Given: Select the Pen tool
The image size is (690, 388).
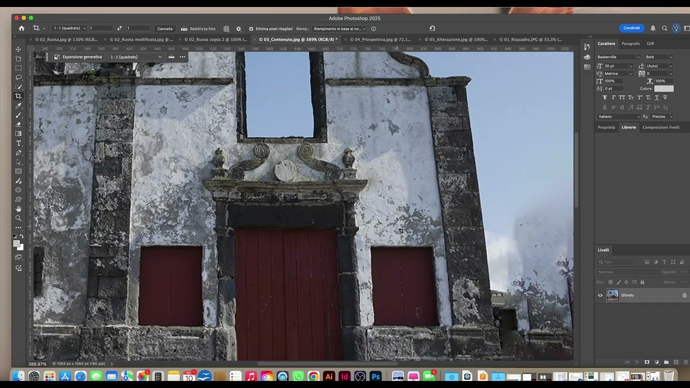Looking at the screenshot, I should [x=18, y=153].
